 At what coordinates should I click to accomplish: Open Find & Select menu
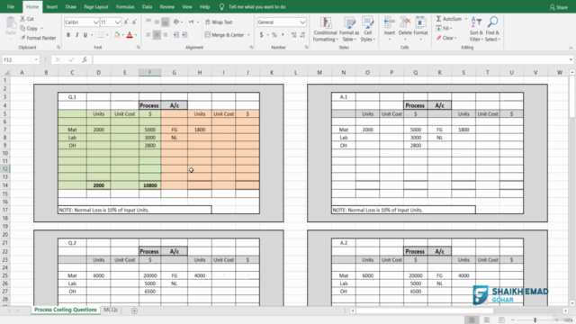[x=492, y=29]
